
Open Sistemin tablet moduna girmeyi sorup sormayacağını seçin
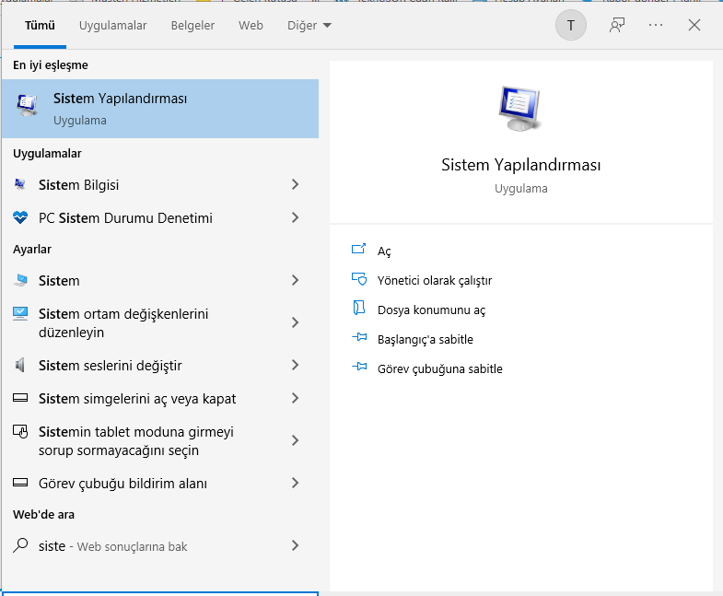[x=160, y=441]
